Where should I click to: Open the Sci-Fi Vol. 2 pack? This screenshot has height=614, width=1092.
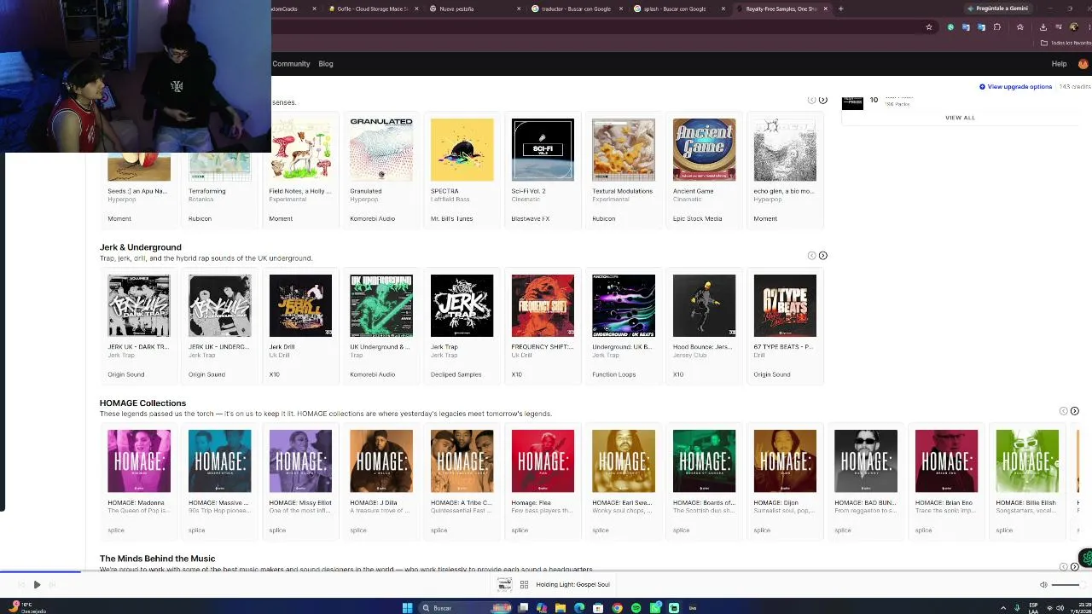pyautogui.click(x=543, y=150)
